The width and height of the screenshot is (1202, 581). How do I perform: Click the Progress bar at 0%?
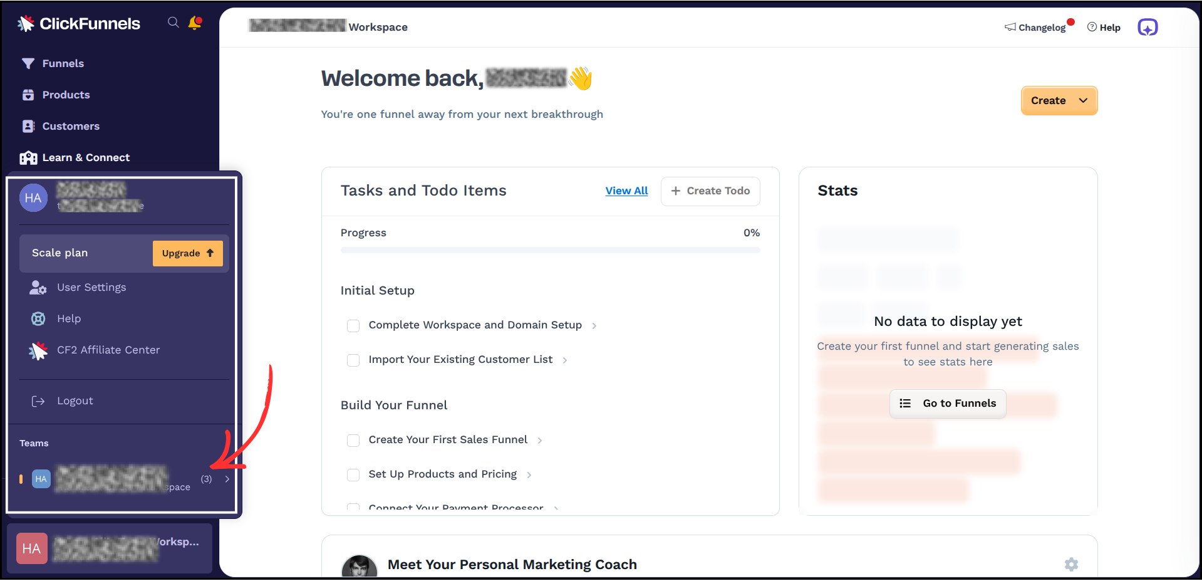coord(550,249)
